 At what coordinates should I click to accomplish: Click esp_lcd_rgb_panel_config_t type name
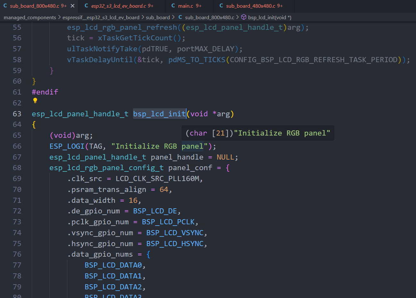[x=106, y=168]
